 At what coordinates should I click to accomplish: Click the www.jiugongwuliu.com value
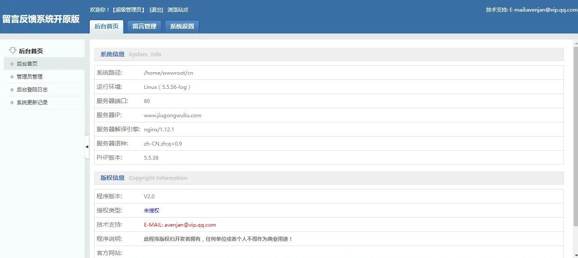(x=173, y=115)
